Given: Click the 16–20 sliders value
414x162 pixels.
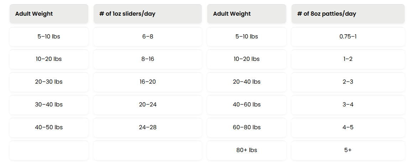Looking at the screenshot, I should pos(147,82).
